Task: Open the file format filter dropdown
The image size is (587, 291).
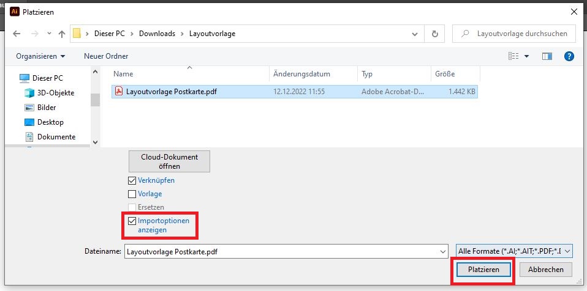Action: coord(514,251)
